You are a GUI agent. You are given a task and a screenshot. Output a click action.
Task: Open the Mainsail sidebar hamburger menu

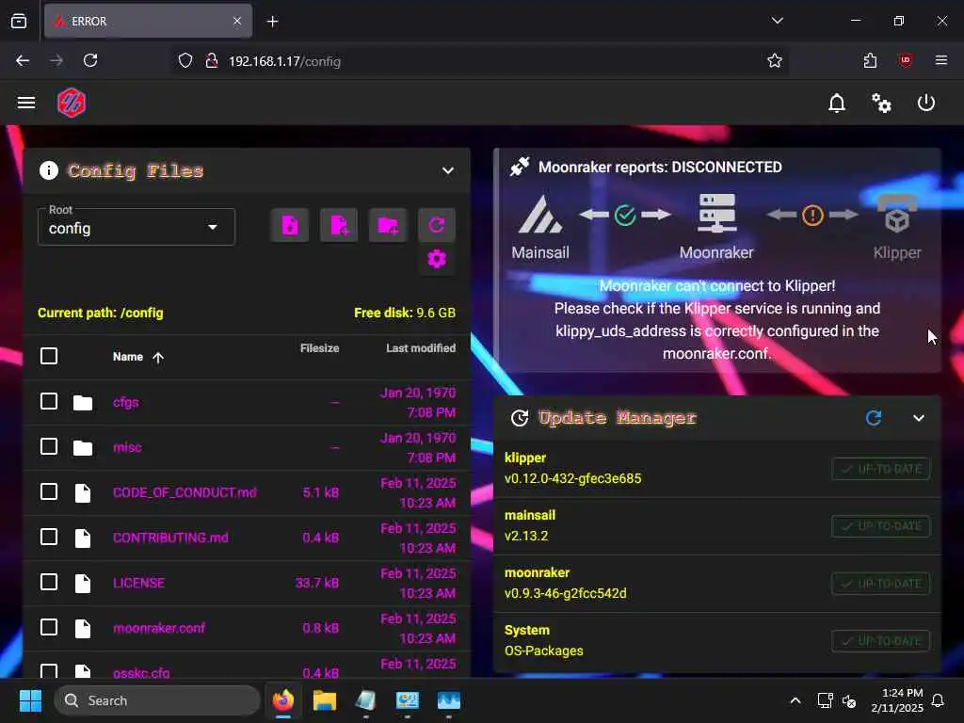25,103
